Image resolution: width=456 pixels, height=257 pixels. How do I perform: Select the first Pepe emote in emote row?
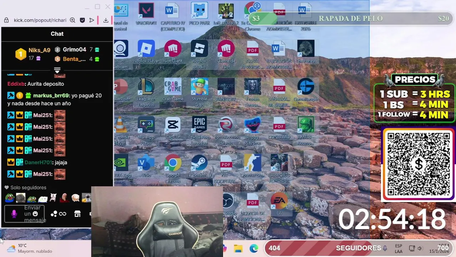pyautogui.click(x=10, y=198)
